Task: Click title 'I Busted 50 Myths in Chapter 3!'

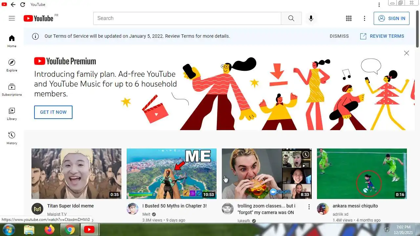Action: pyautogui.click(x=175, y=206)
